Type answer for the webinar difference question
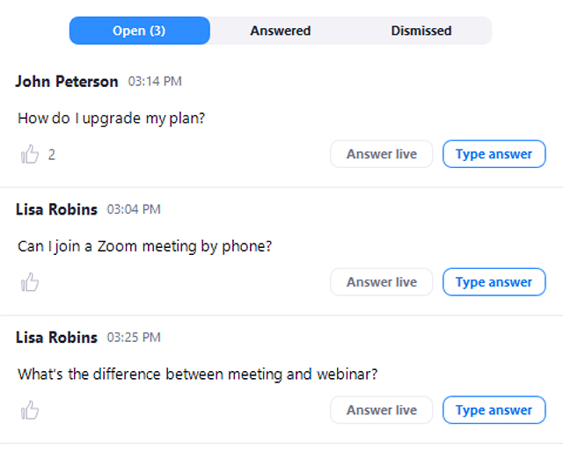 click(x=494, y=410)
